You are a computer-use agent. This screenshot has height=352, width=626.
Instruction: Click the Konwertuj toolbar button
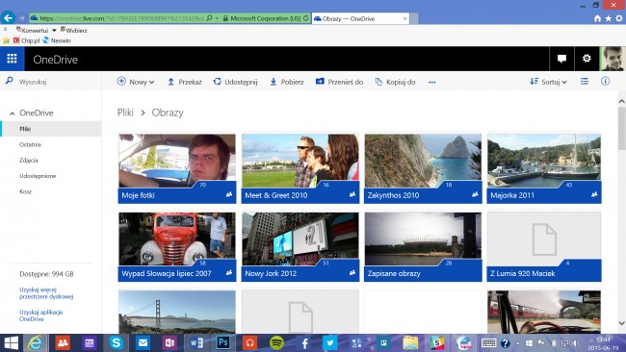(32, 31)
